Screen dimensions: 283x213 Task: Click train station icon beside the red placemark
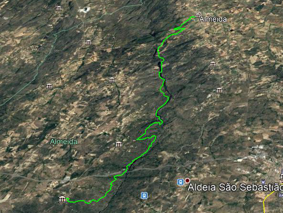(180, 182)
